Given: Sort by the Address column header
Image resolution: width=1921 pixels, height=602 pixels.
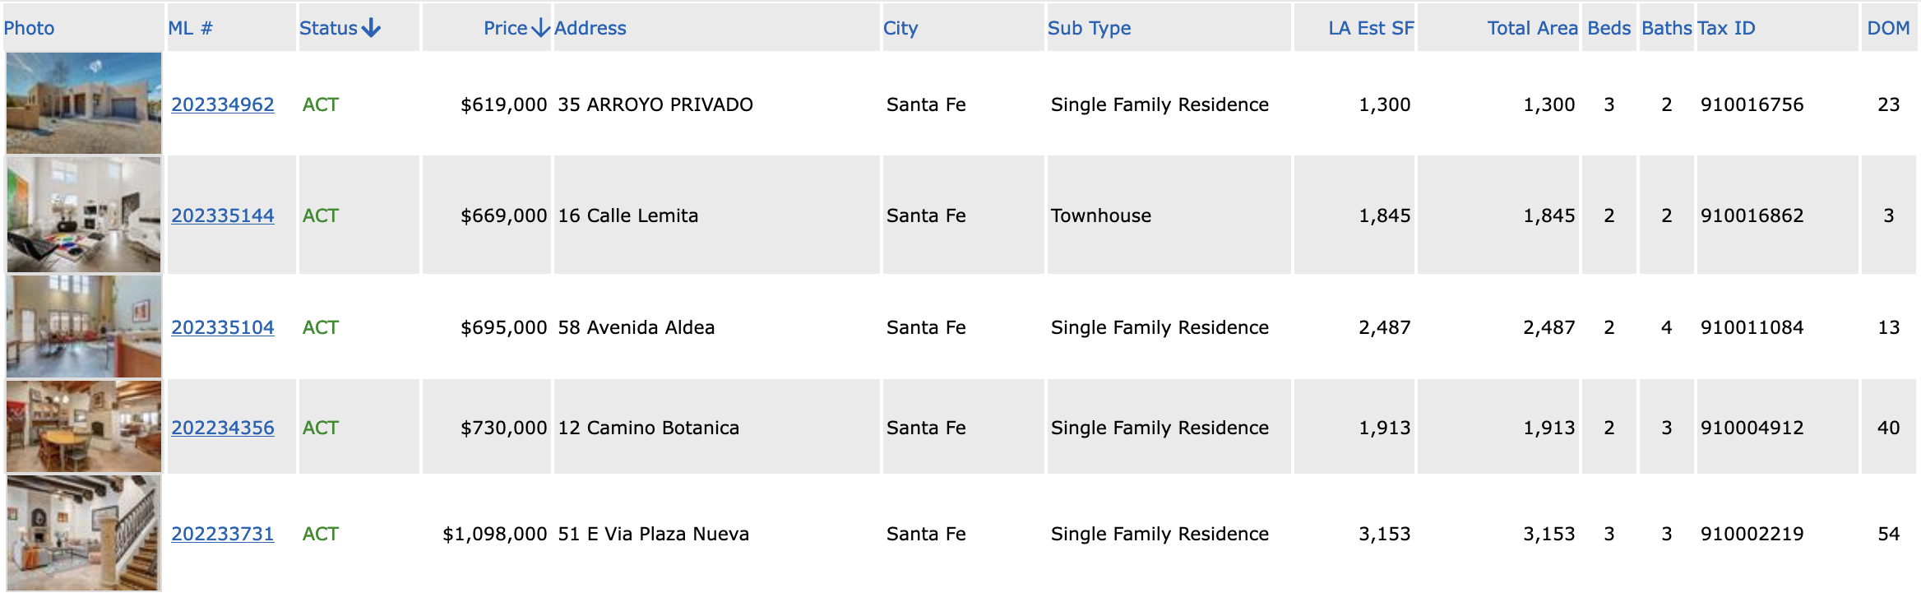Looking at the screenshot, I should click(x=590, y=28).
